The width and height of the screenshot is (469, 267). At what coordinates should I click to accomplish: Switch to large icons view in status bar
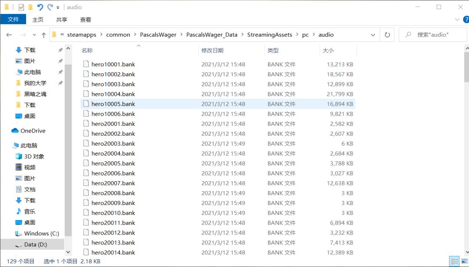(465, 261)
